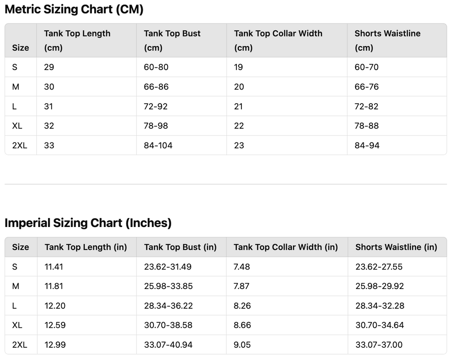Click the imperial Shorts Waistline (in) header
453x360 pixels.
click(x=396, y=247)
